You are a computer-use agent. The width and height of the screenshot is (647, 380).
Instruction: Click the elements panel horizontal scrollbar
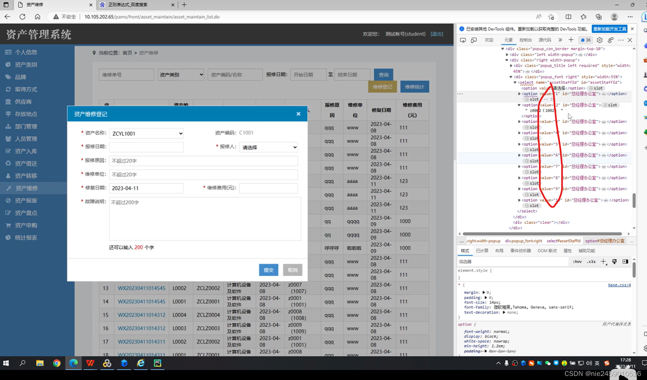coord(542,234)
